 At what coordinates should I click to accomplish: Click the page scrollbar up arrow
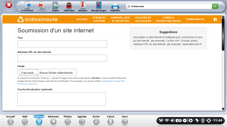[x=223, y=17]
